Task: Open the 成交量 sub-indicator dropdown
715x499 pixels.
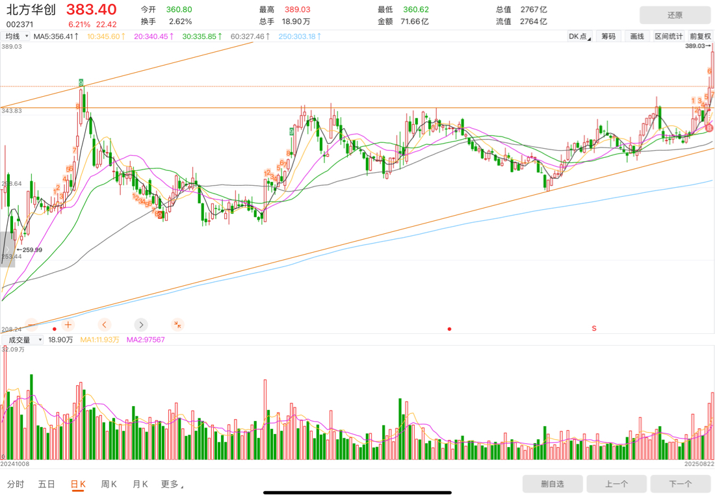Action: point(22,340)
